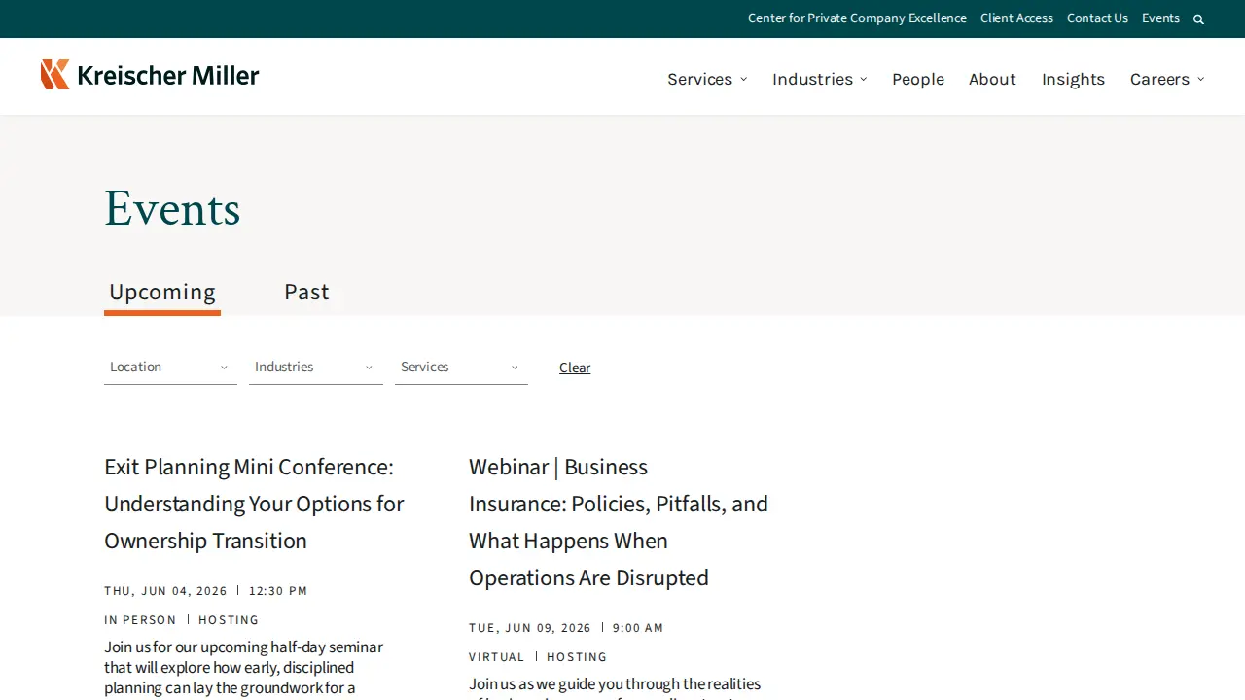
Task: Click the IN PERSON event label
Action: (140, 620)
